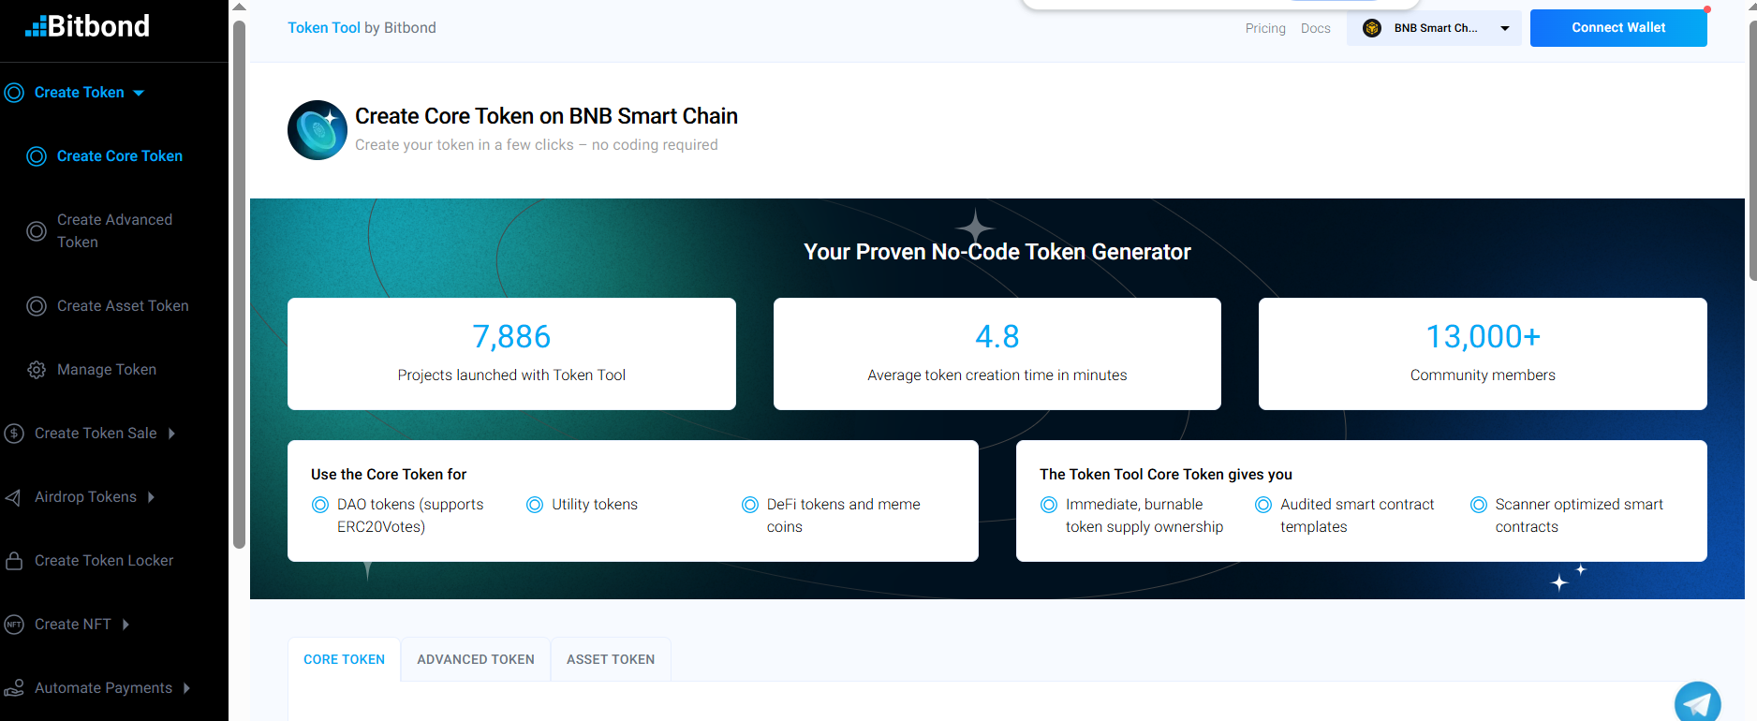Click the Create Token Locker padlock icon
The height and width of the screenshot is (721, 1757).
click(14, 561)
